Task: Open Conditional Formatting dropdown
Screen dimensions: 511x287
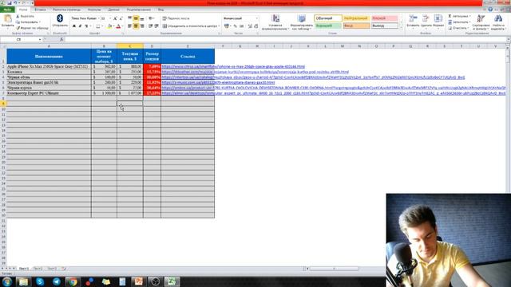Action: 275,22
